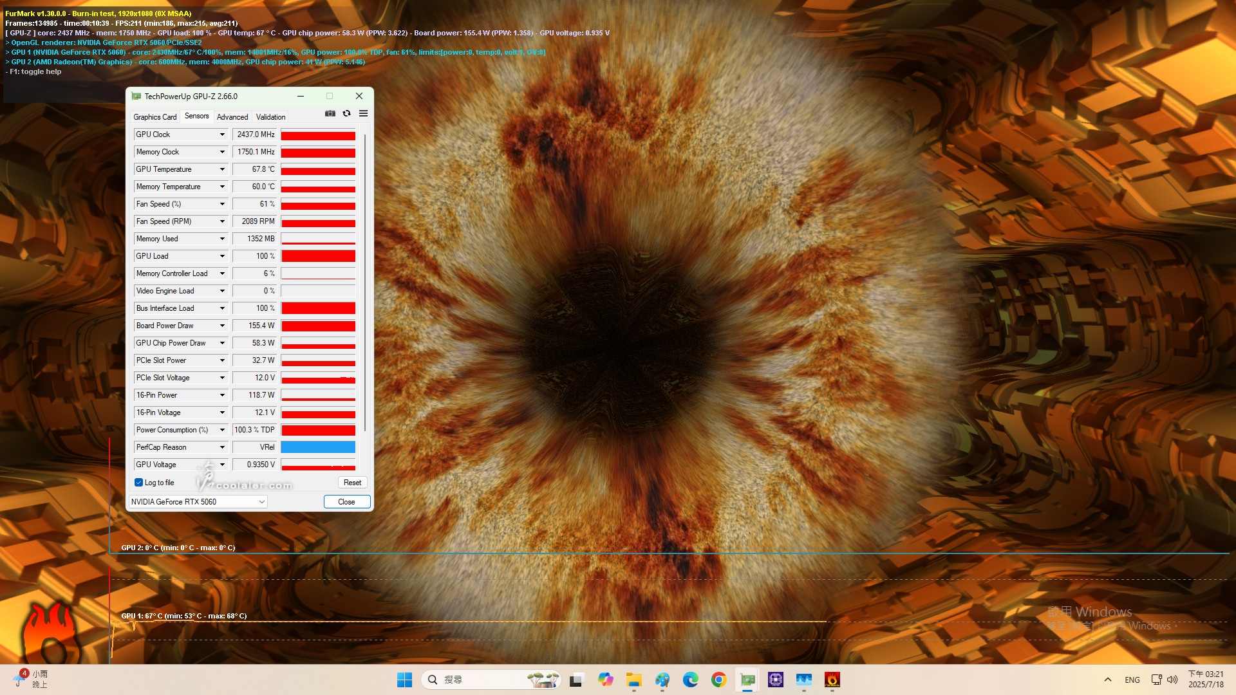The width and height of the screenshot is (1236, 695).
Task: Click the FurMark flame logo
Action: click(x=50, y=634)
